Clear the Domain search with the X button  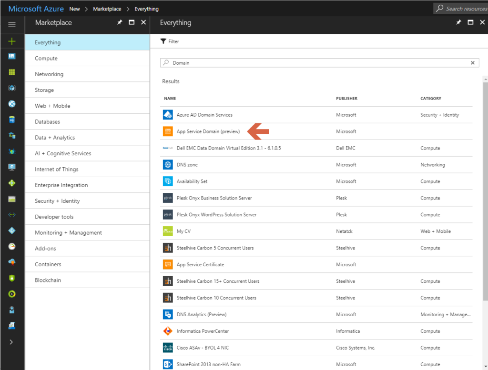pos(472,62)
